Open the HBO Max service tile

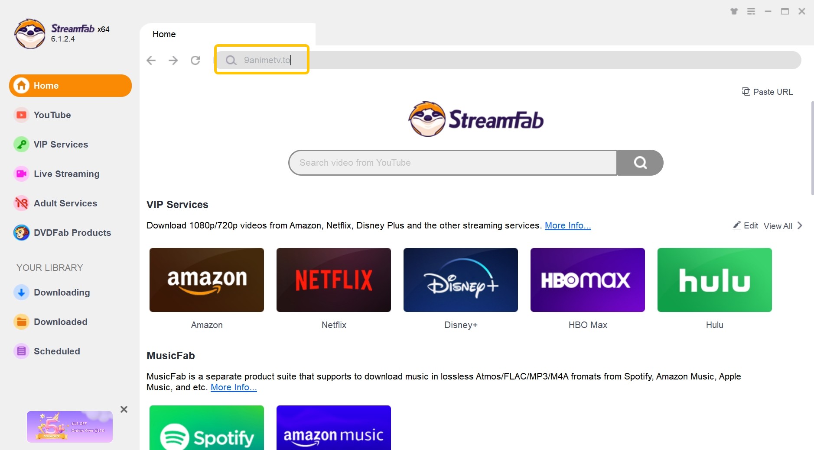point(588,280)
